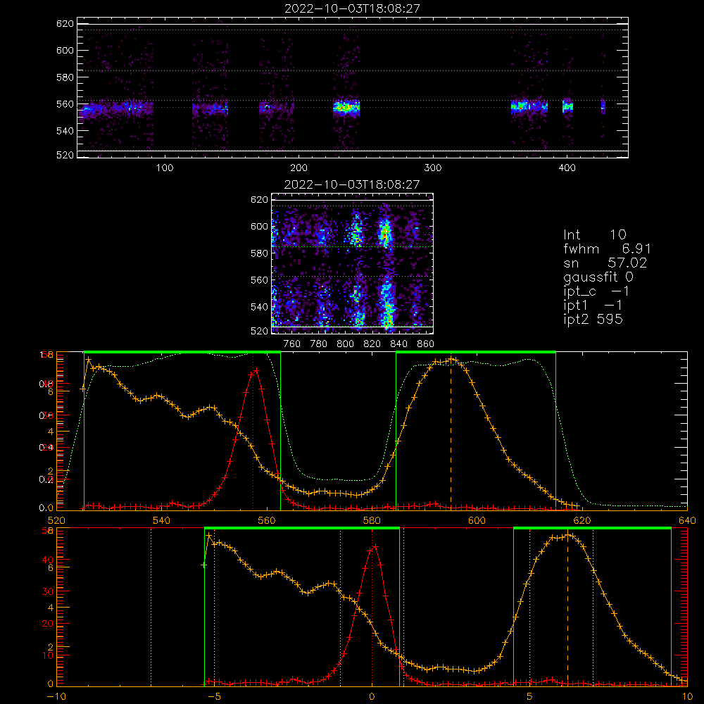Select the 'fwhm 6.91' readout
Screen dimensions: 704x704
(x=607, y=249)
